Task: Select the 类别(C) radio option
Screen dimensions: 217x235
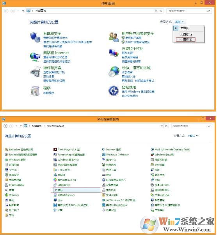Action: (185, 28)
